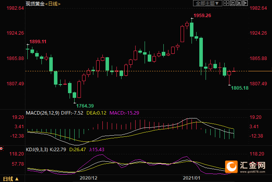Click the 19.20 MACD left axis label
Screen dimensions: 272x182
pyautogui.click(x=18, y=117)
